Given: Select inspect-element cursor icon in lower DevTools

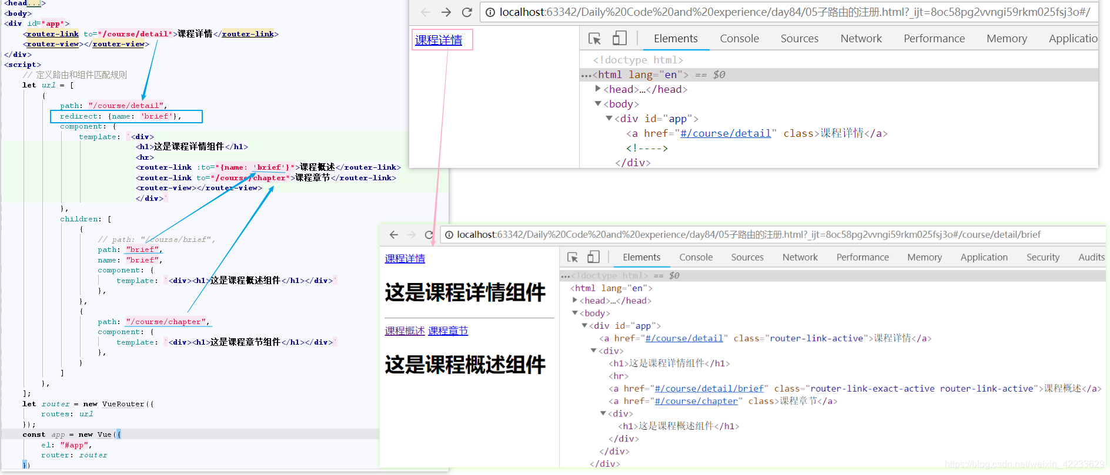Looking at the screenshot, I should pyautogui.click(x=573, y=257).
